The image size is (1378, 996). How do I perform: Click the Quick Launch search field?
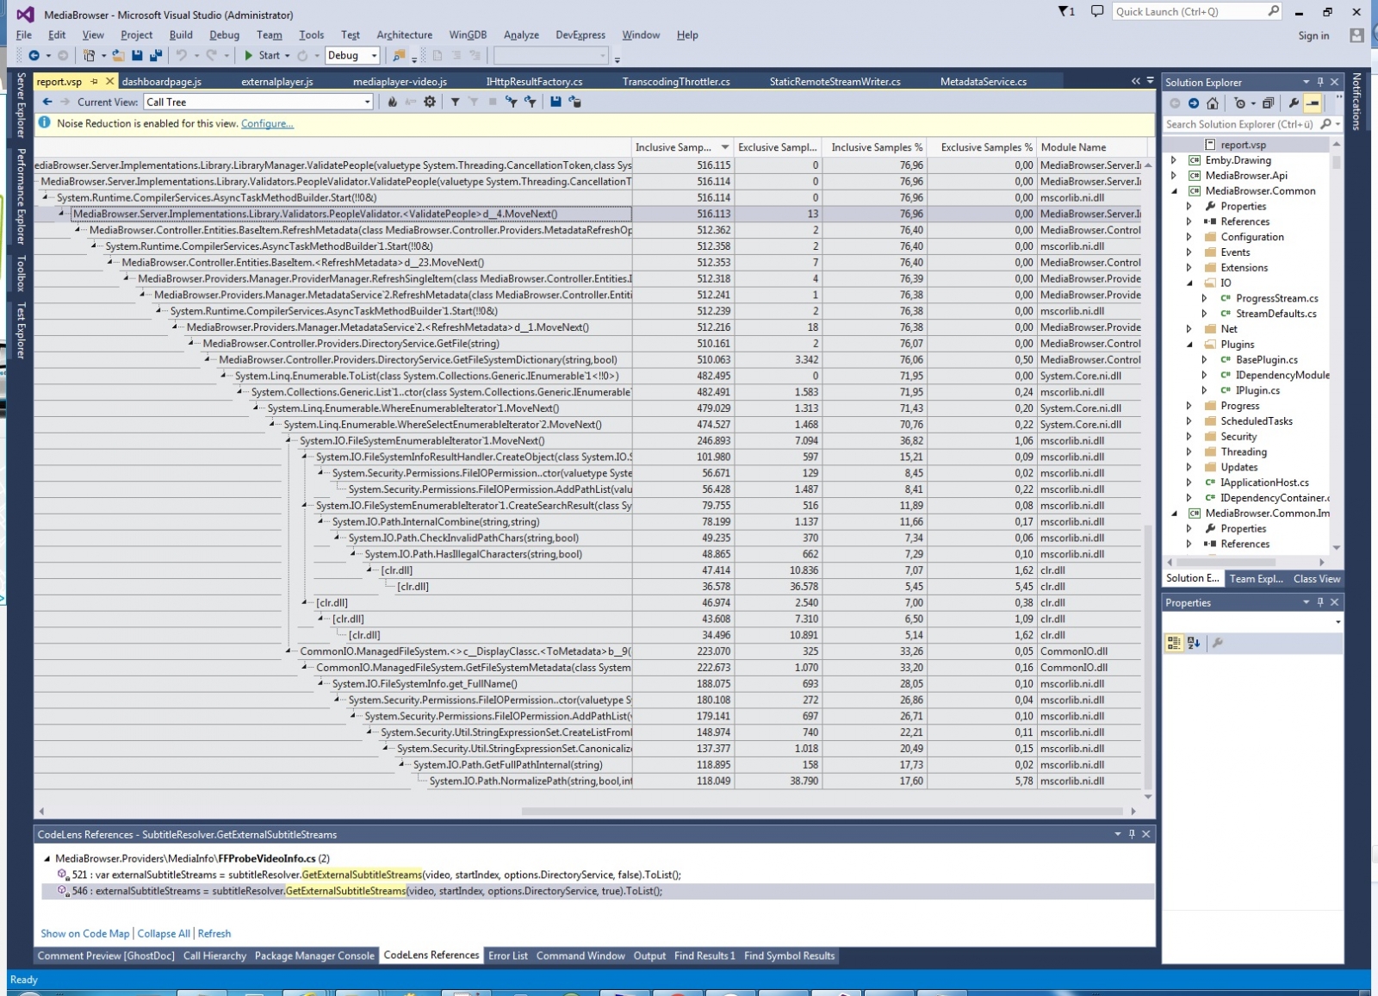pyautogui.click(x=1189, y=12)
